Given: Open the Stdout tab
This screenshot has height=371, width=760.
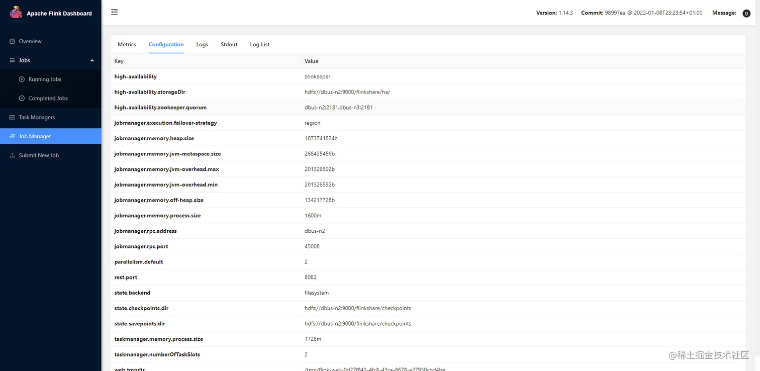Looking at the screenshot, I should 229,44.
